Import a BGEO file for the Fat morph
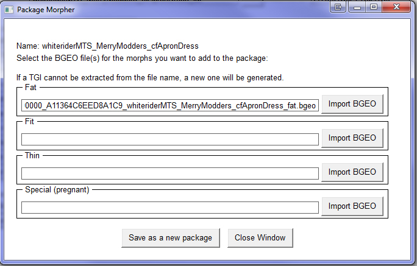The height and width of the screenshot is (266, 417). pos(352,104)
